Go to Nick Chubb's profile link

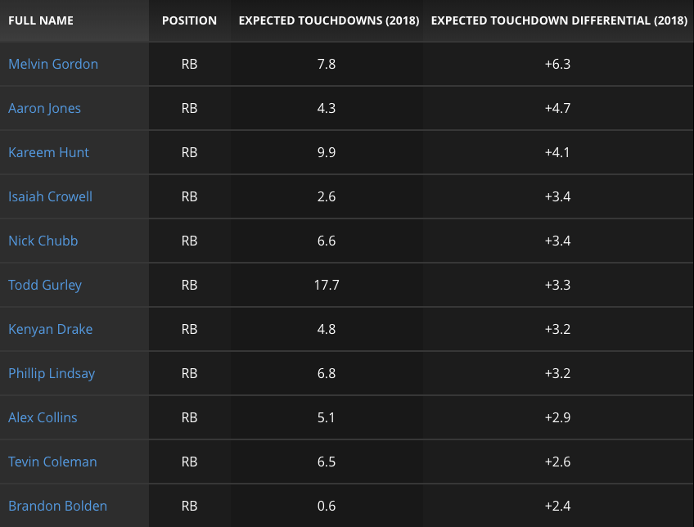pos(43,241)
